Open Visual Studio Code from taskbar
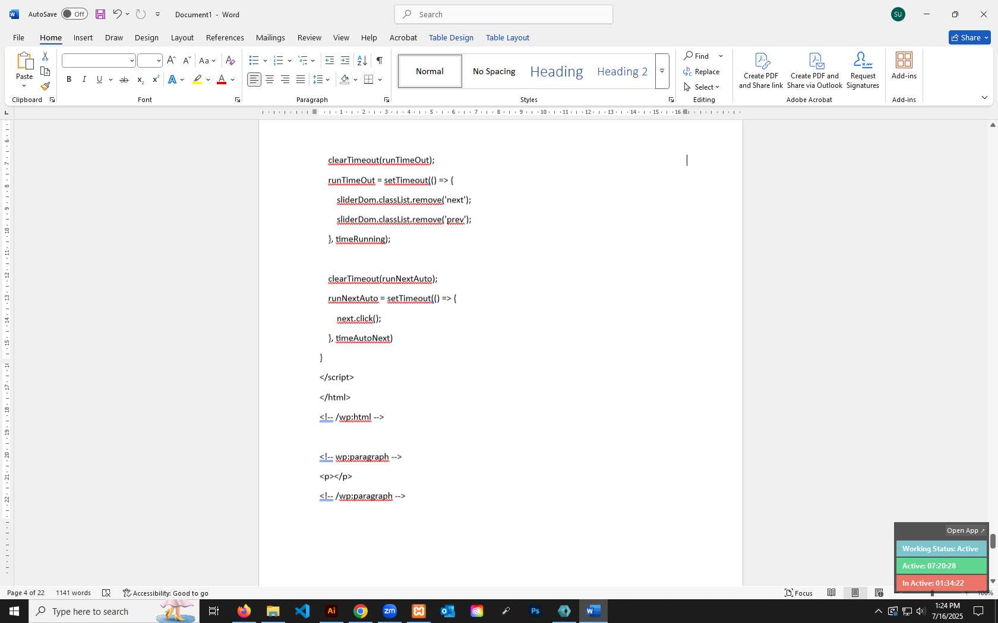998x623 pixels. (302, 611)
